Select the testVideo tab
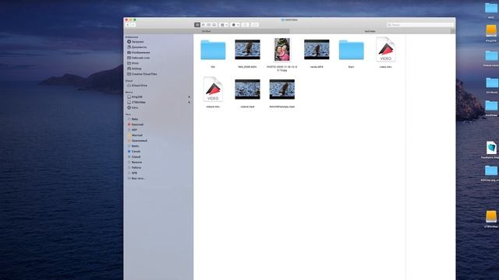Image resolution: width=499 pixels, height=280 pixels. coord(370,31)
